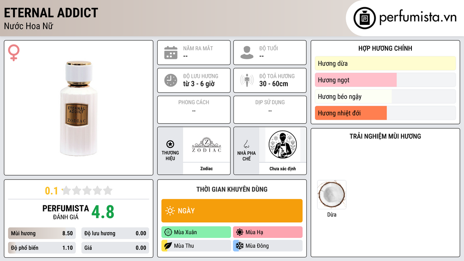Screen dimensions: 464x261
Task: Click the sun icon in the Ngày bar
Action: tap(170, 211)
